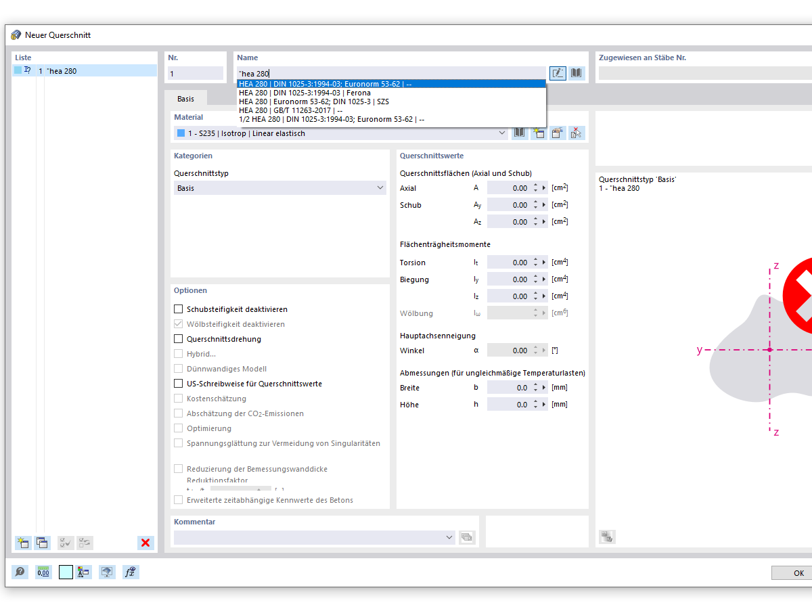The height and width of the screenshot is (609, 812).
Task: Check Reduzierung der Bemessungswanddicke
Action: click(x=179, y=469)
